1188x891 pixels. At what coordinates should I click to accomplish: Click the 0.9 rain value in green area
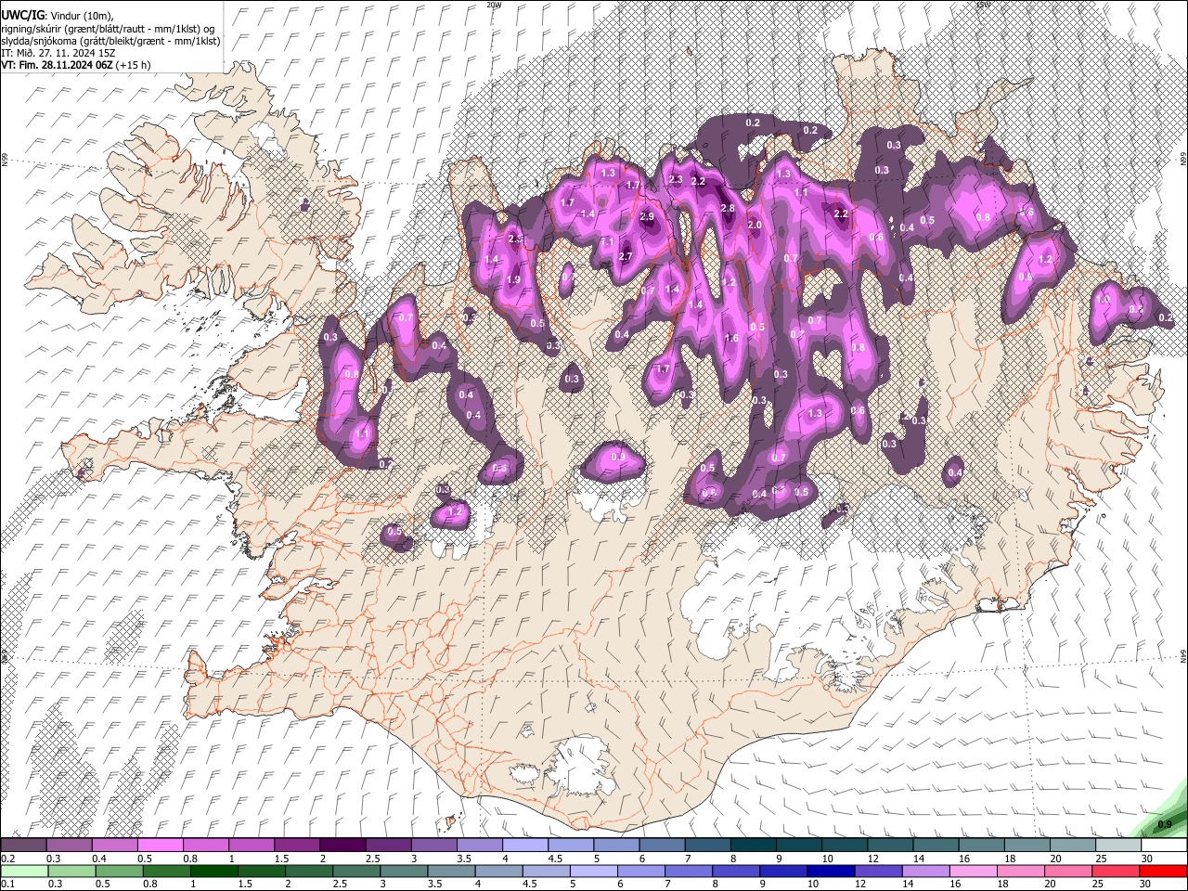(1165, 824)
